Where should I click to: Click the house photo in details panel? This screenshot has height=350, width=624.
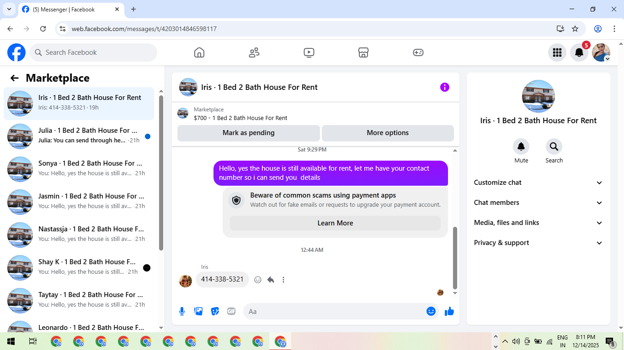[x=539, y=96]
